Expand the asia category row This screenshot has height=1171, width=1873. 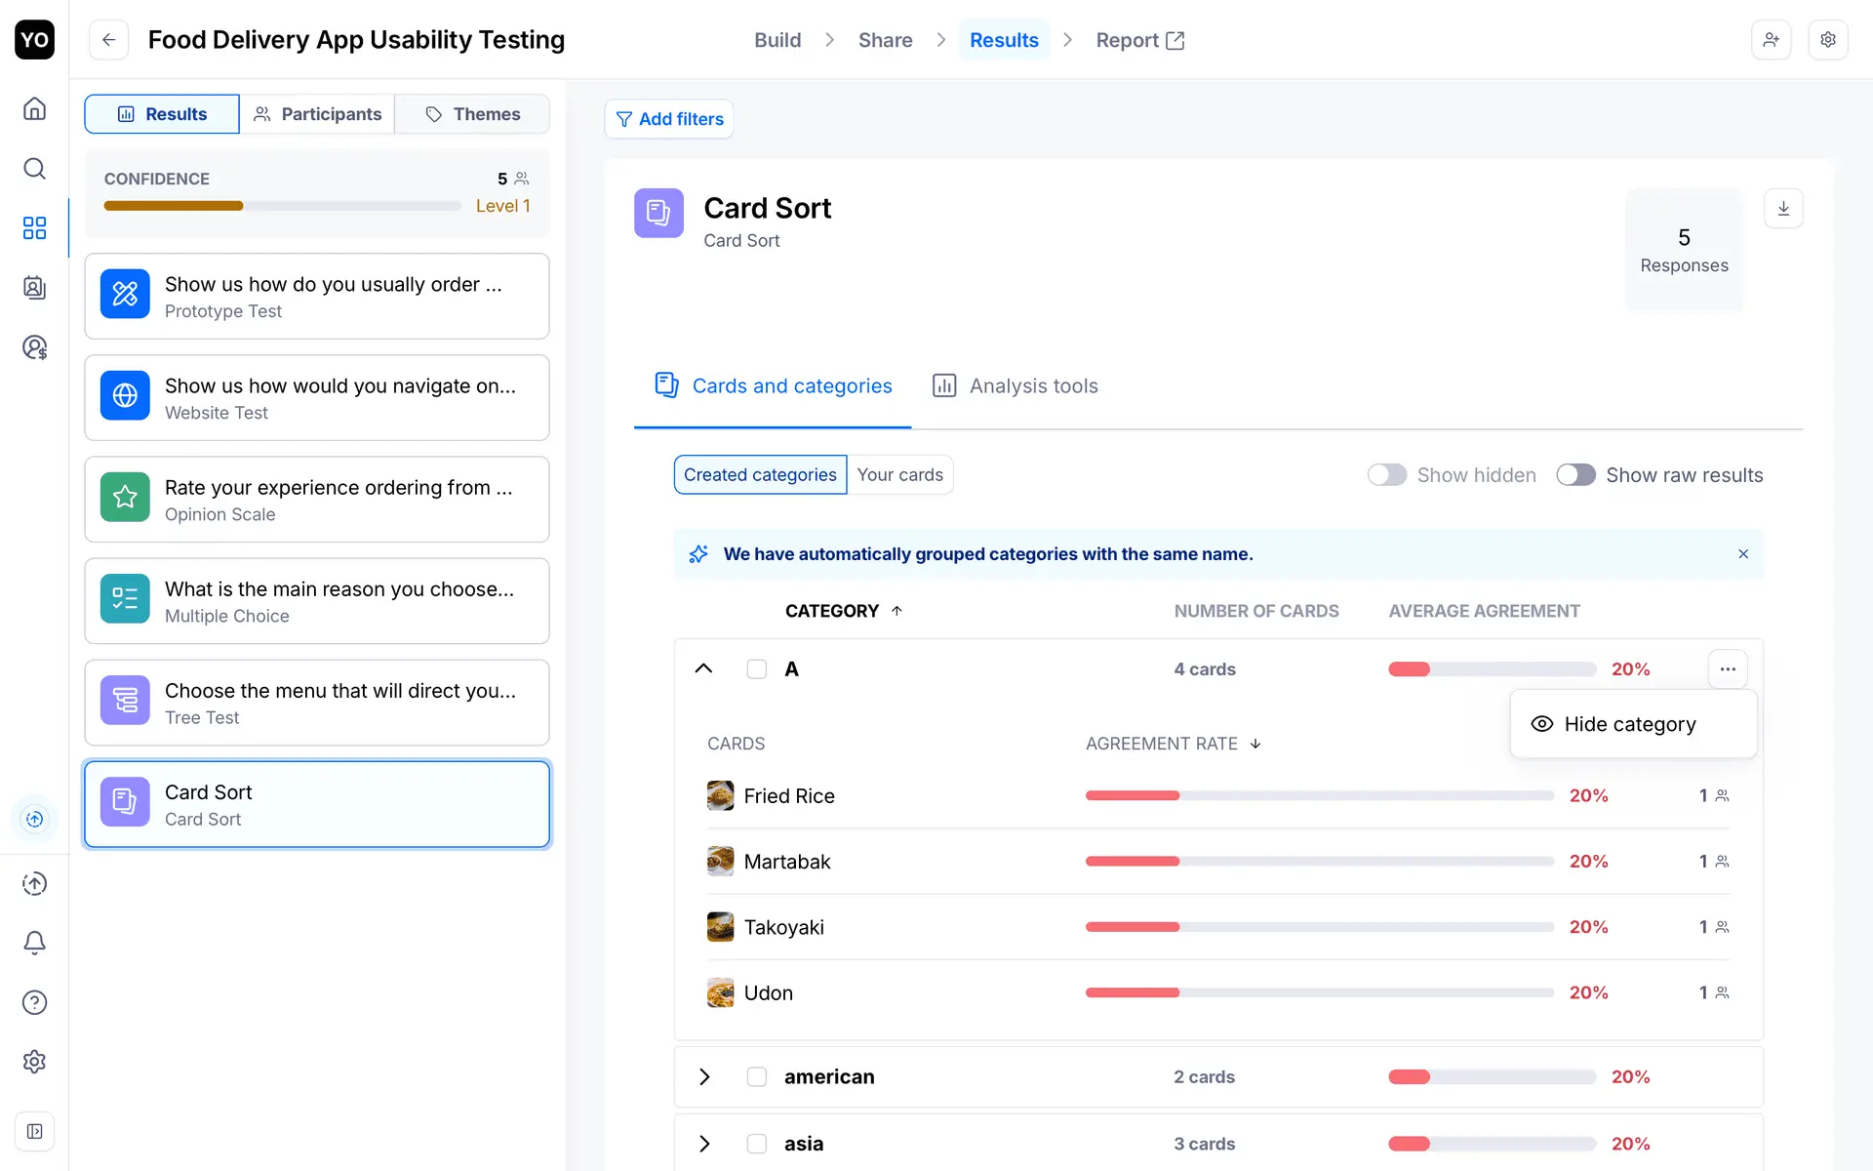tap(704, 1144)
